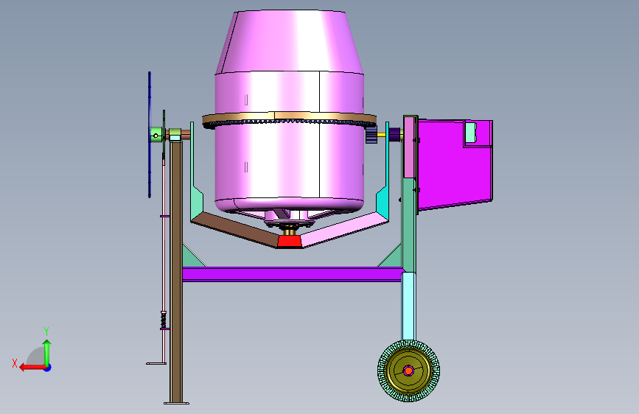Click the "Y" label on the axis triad

coord(46,331)
